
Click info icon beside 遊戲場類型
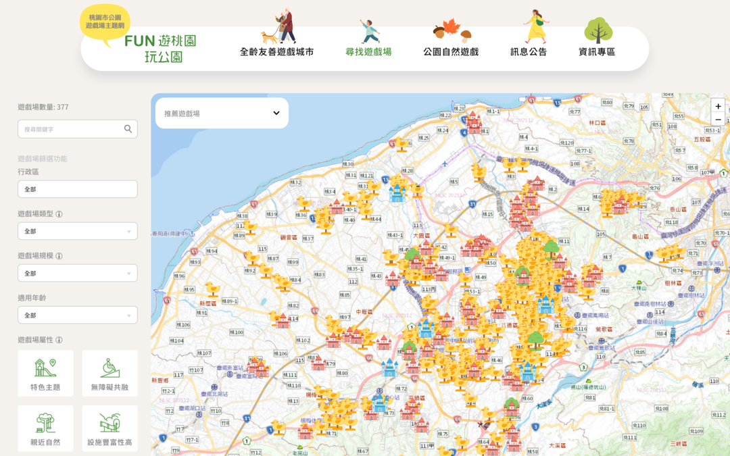pyautogui.click(x=59, y=214)
